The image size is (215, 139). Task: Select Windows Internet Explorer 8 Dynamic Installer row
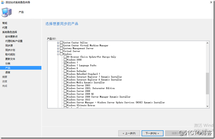click(x=94, y=80)
